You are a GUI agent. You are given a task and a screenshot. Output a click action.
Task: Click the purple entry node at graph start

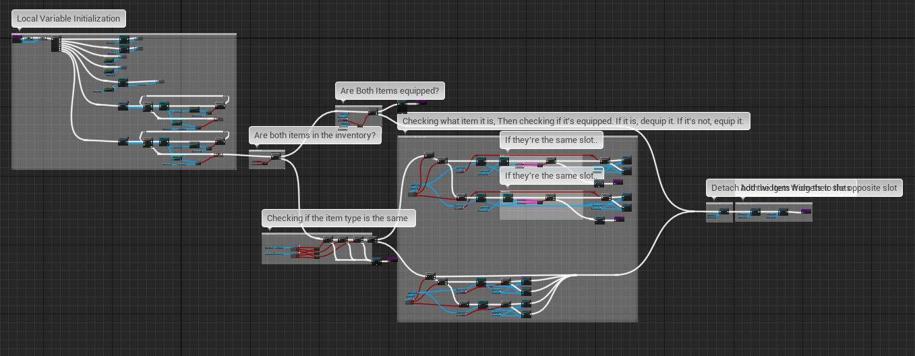tap(17, 39)
